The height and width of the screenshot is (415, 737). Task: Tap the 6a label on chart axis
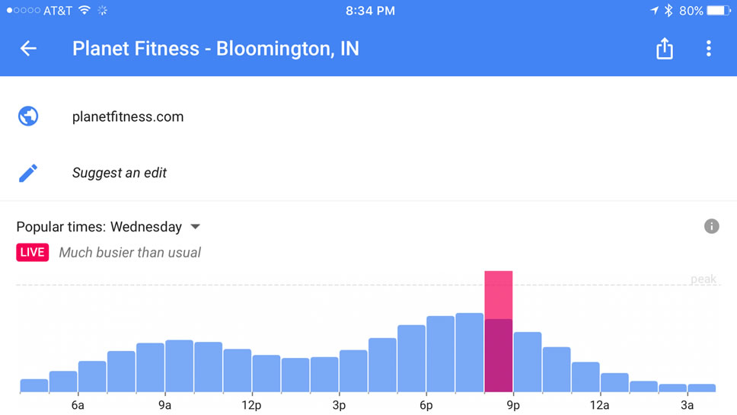(x=78, y=405)
